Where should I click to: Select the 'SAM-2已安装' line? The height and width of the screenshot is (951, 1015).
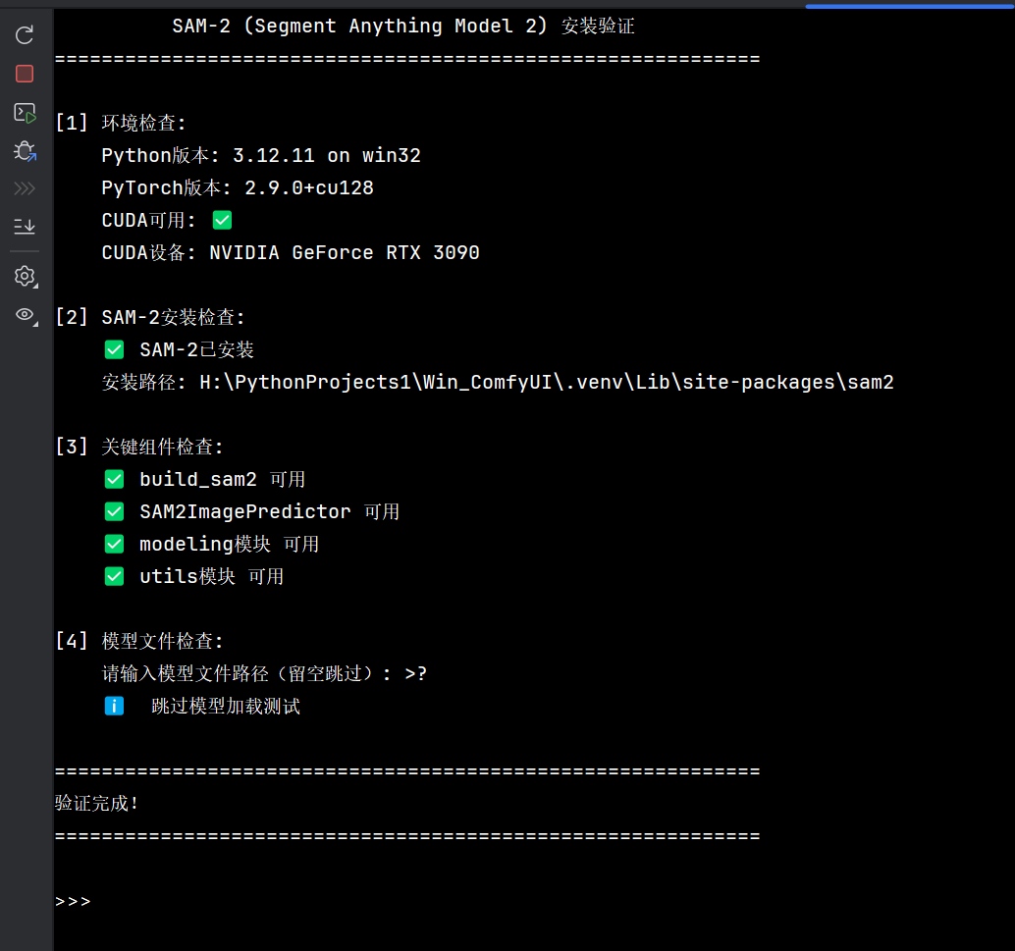point(179,349)
